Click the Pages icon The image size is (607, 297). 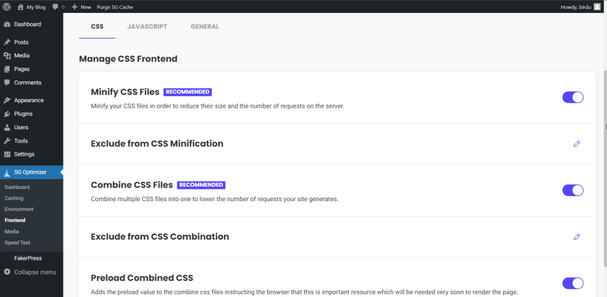pos(7,69)
